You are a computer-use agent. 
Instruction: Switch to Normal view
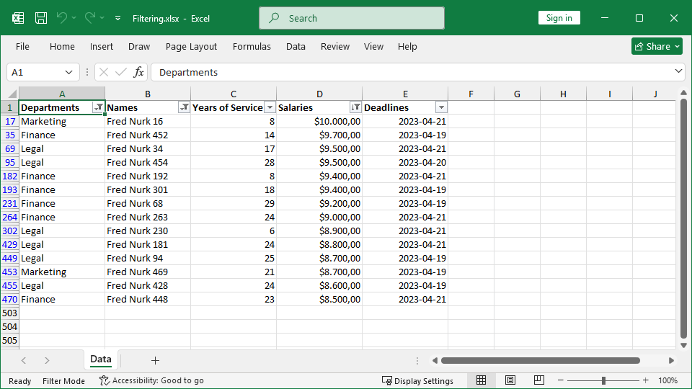pos(482,380)
